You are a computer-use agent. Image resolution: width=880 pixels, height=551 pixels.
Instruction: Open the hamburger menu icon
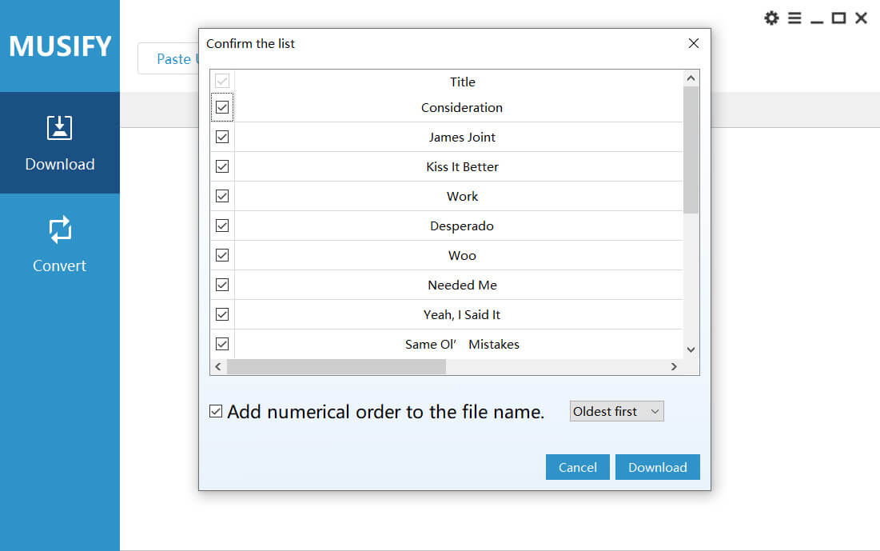pos(794,18)
